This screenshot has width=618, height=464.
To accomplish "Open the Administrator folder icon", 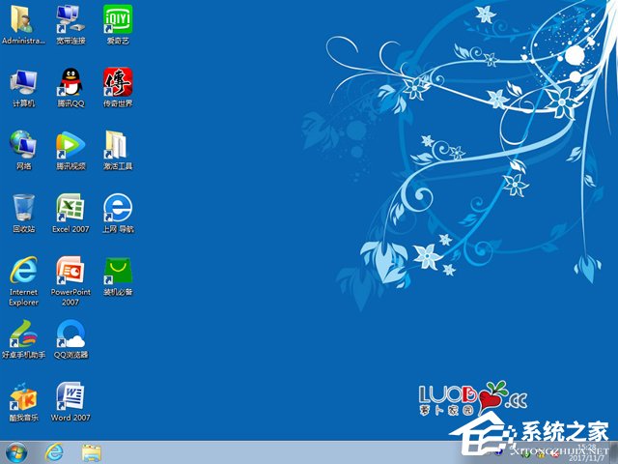I will (x=23, y=18).
